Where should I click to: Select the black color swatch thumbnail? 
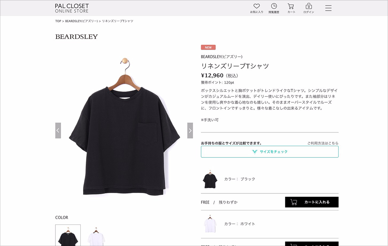[x=68, y=235]
